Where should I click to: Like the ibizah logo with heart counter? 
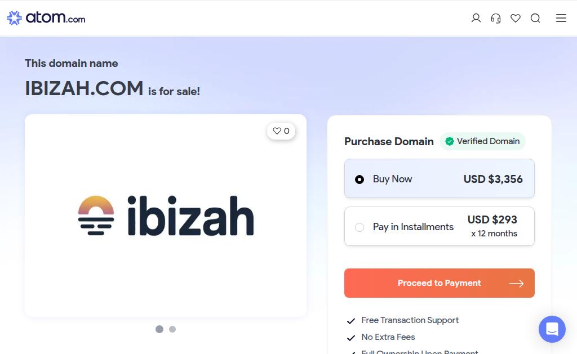click(281, 131)
